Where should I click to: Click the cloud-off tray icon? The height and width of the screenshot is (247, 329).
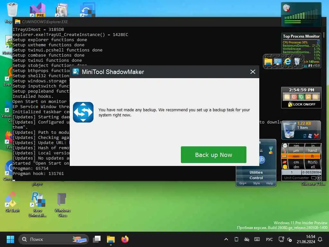click(x=247, y=239)
